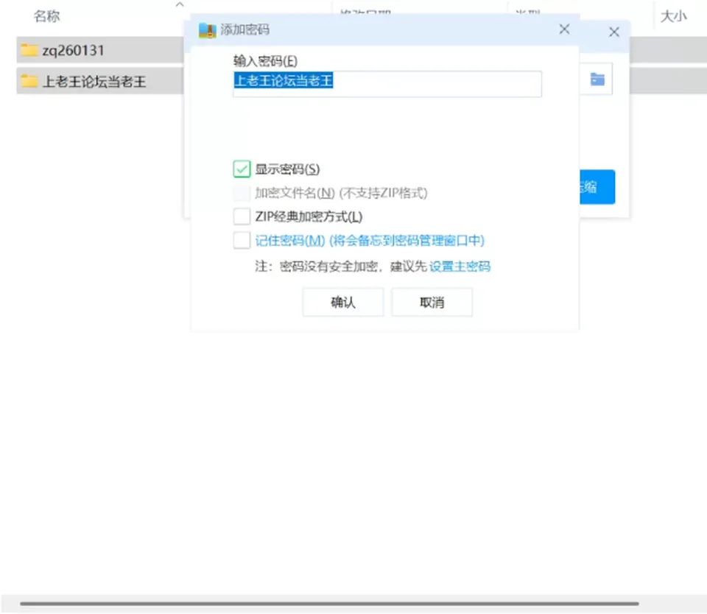707x614 pixels.
Task: Sort files by the 名称 column header
Action: pos(47,16)
